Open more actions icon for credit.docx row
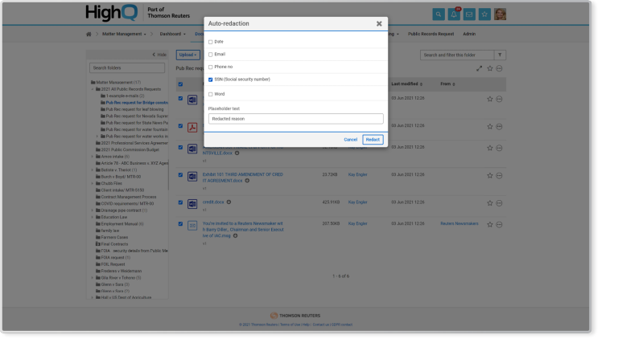 (x=499, y=202)
